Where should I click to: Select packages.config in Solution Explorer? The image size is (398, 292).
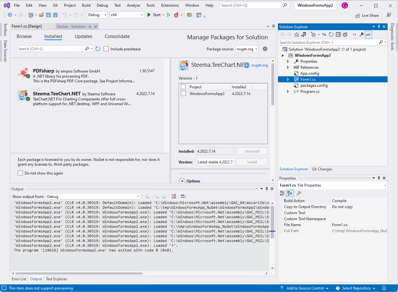coord(314,86)
